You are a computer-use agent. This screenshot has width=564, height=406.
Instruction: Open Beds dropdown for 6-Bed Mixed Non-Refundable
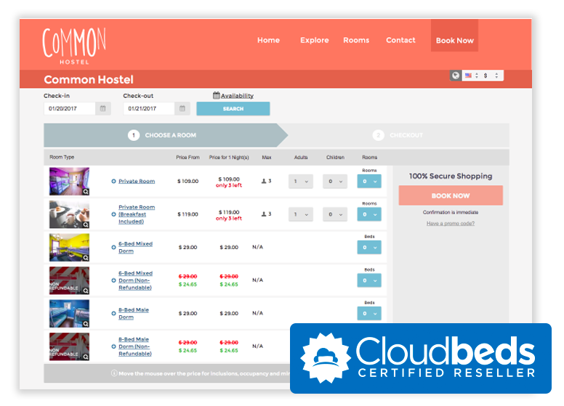369,280
